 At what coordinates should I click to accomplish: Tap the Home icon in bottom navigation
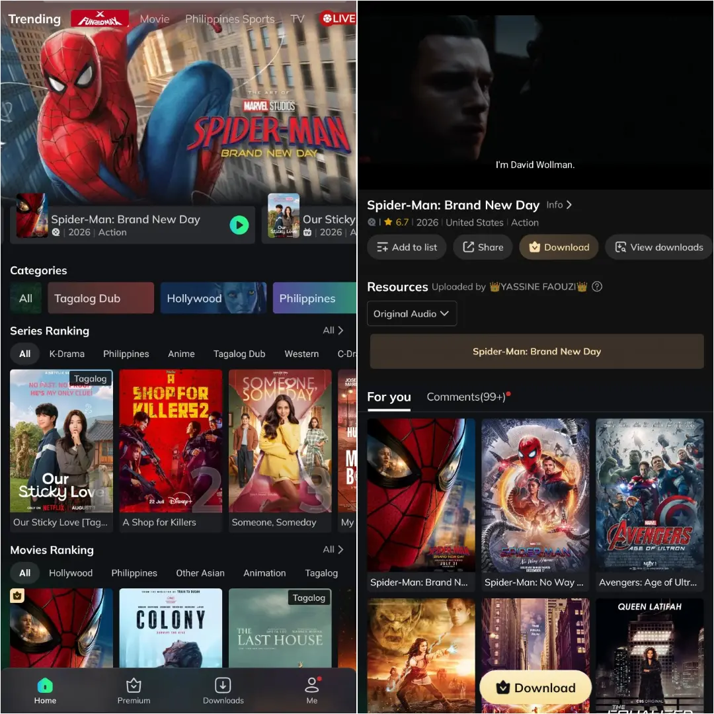coord(45,686)
